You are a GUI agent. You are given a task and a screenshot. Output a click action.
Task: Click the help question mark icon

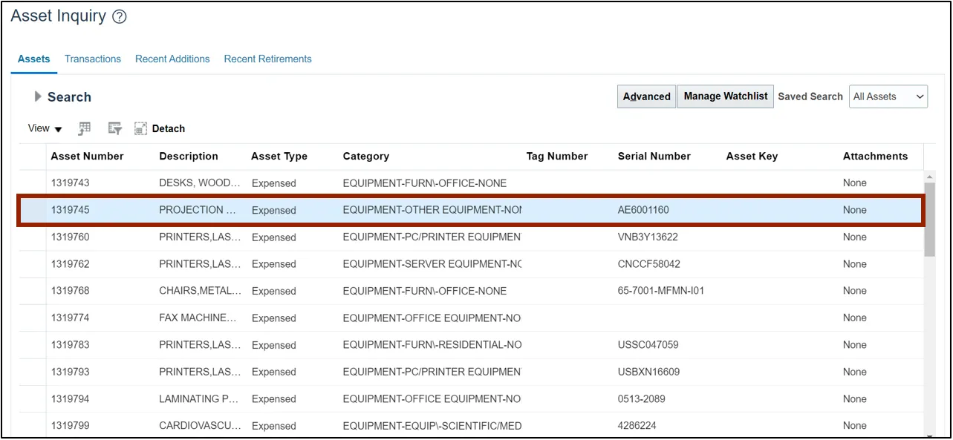point(119,17)
